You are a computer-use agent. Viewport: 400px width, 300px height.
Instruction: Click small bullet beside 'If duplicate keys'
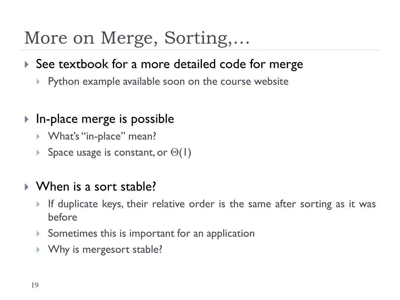pos(38,204)
